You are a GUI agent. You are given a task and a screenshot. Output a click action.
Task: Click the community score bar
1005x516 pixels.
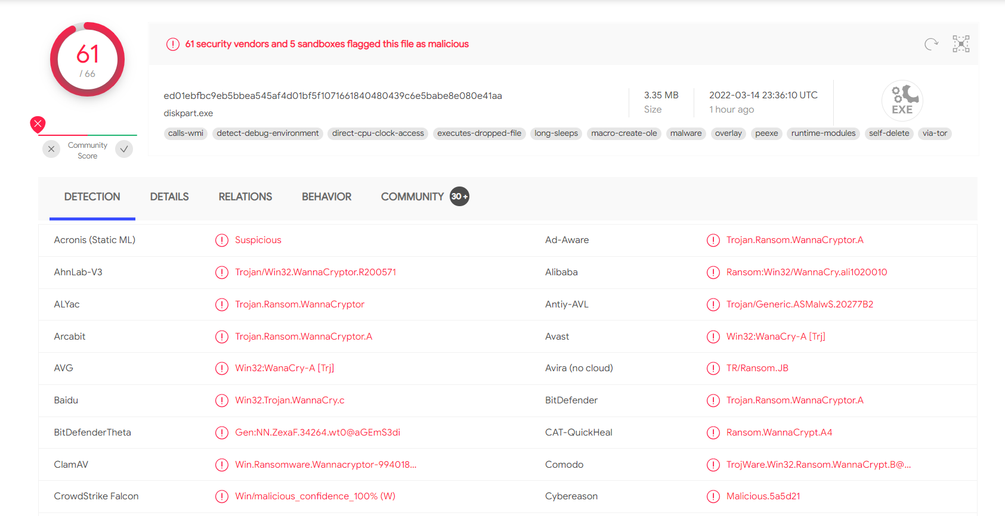88,135
